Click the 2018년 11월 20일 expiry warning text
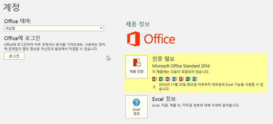This screenshot has width=273, height=124. pyautogui.click(x=211, y=87)
